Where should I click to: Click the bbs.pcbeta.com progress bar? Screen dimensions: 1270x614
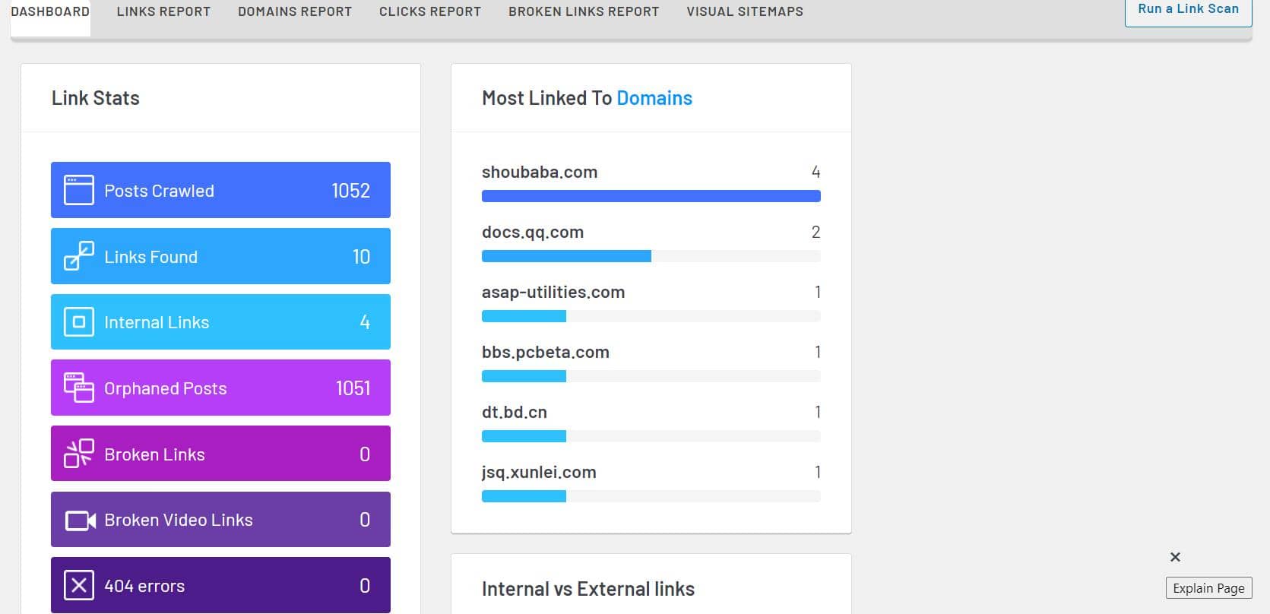tap(651, 376)
